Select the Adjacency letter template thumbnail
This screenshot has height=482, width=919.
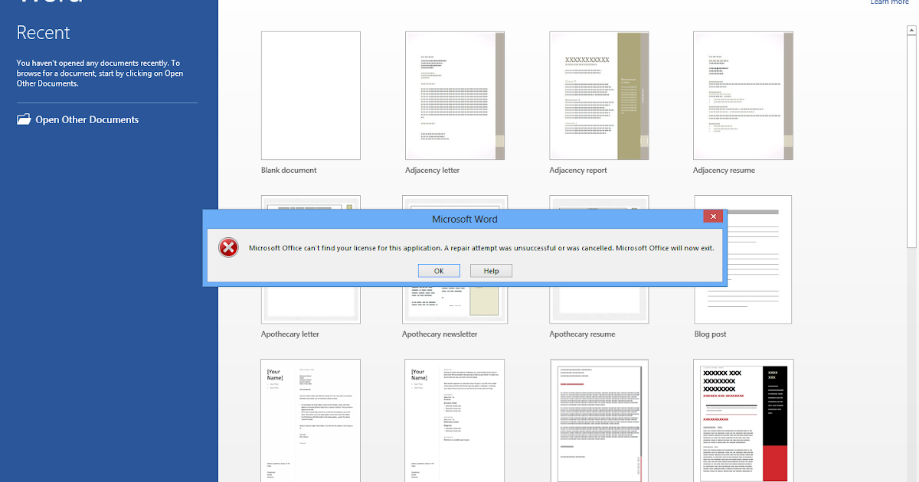click(x=455, y=96)
